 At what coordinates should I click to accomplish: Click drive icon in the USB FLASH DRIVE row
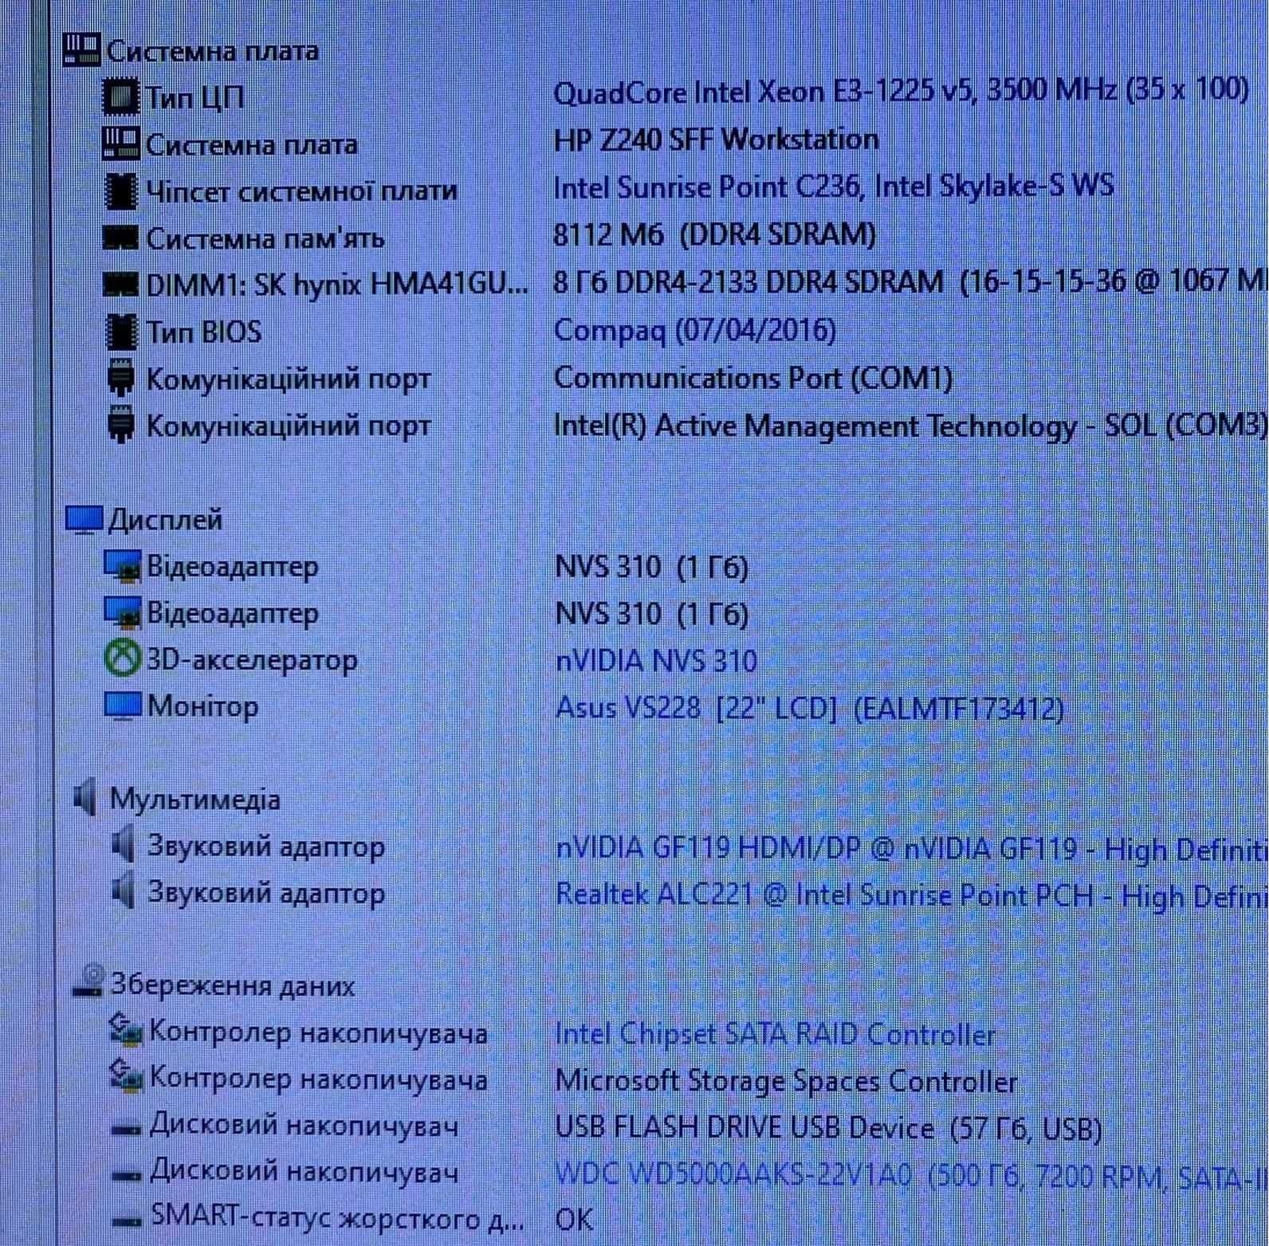[x=126, y=1129]
